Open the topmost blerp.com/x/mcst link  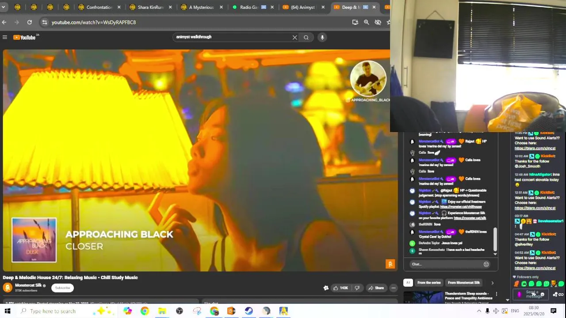pos(535,148)
